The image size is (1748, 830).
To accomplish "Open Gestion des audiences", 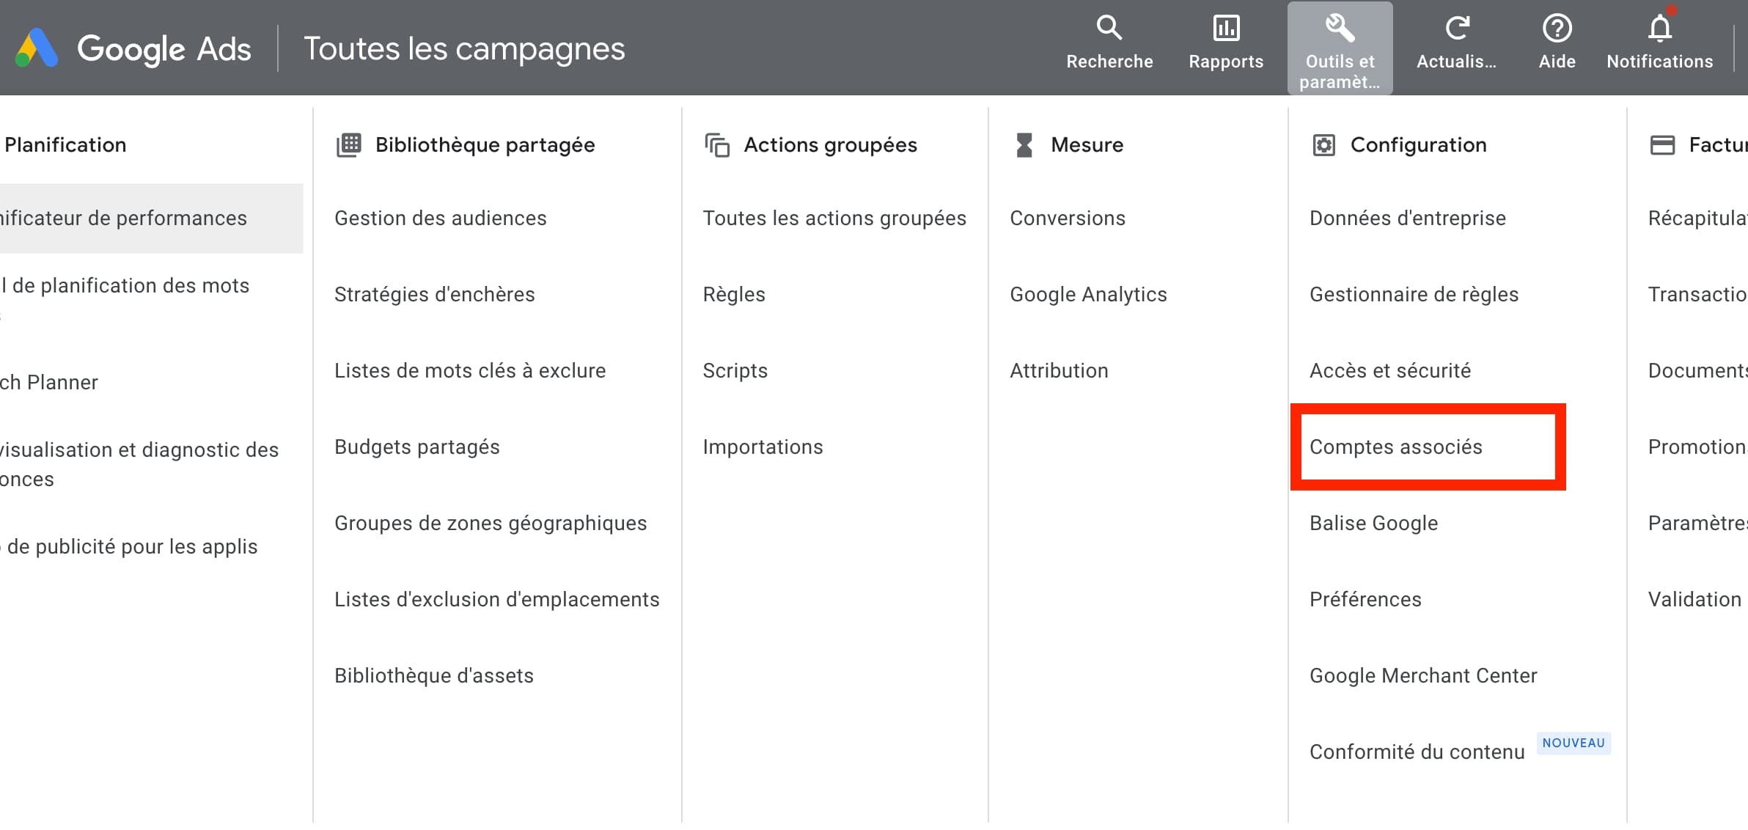I will pyautogui.click(x=441, y=218).
